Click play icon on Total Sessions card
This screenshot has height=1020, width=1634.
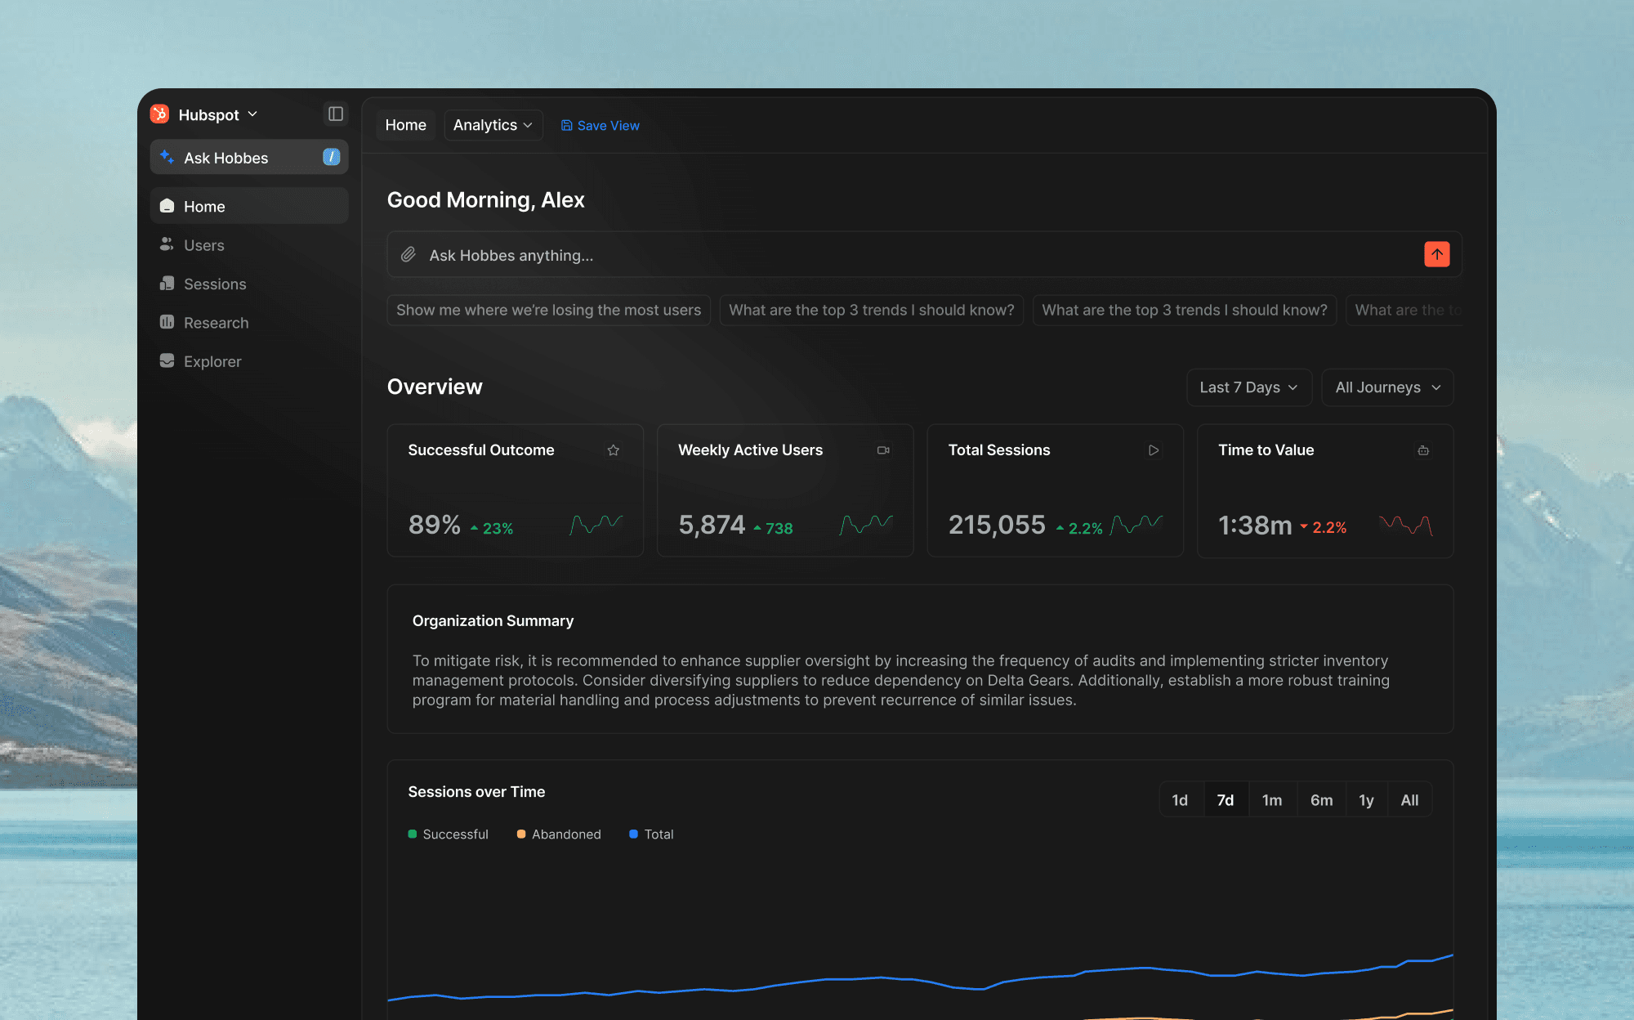(1154, 450)
